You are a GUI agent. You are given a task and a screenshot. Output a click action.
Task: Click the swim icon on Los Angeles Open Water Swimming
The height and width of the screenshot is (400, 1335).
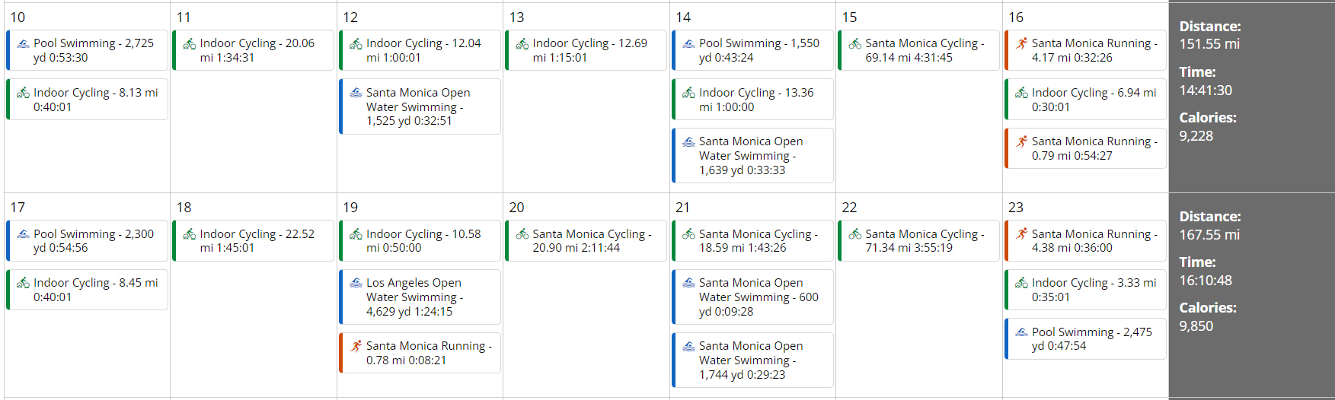356,283
